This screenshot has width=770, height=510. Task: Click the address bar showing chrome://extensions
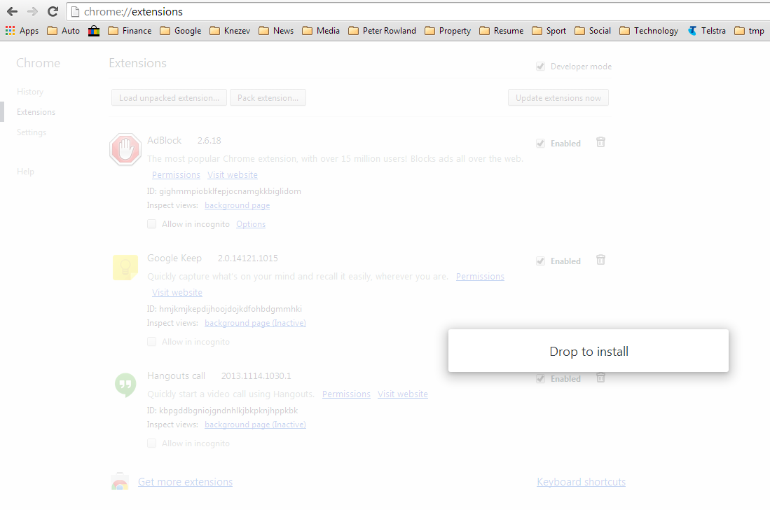(x=418, y=11)
